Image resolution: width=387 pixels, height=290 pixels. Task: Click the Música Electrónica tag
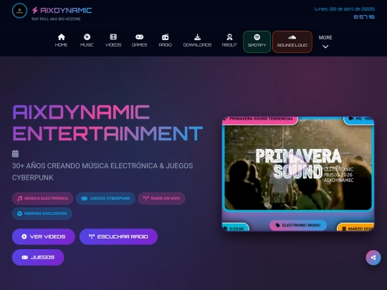pyautogui.click(x=43, y=198)
